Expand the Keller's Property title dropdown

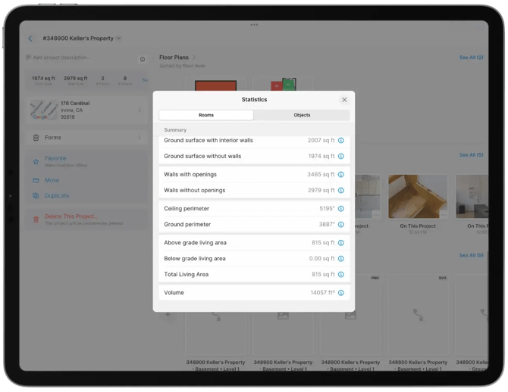coord(119,39)
